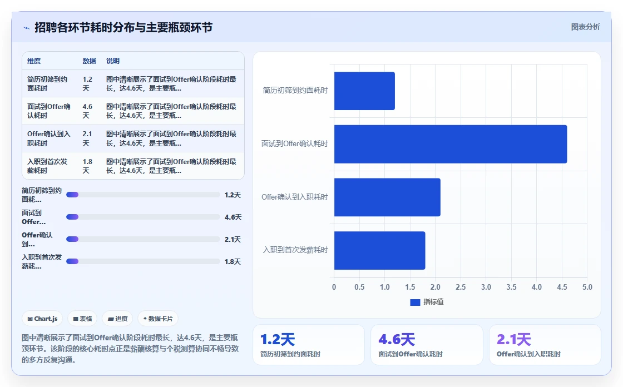The width and height of the screenshot is (623, 387).
Task: Click the 4.6天 value in table
Action: [x=87, y=111]
